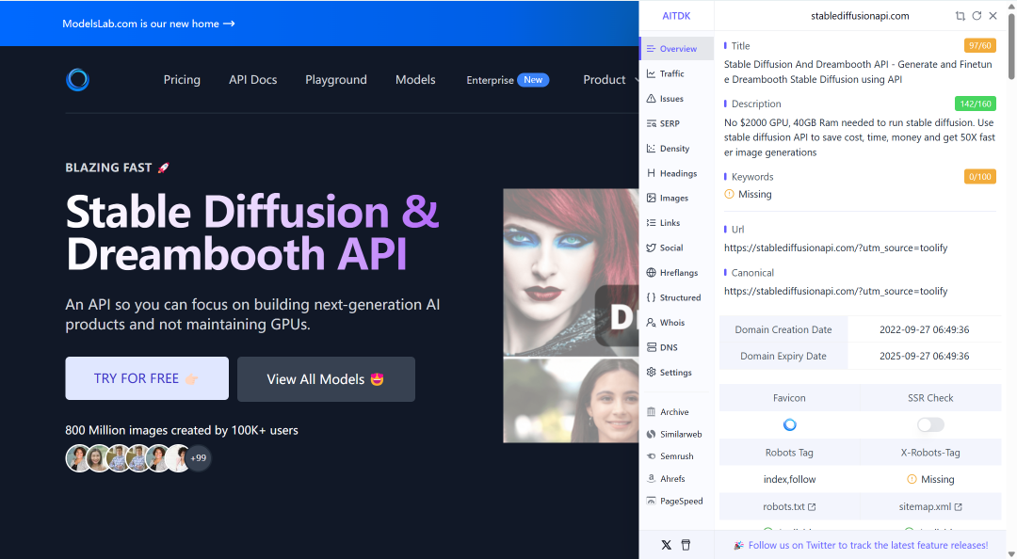Open the API Docs menu item
Image resolution: width=1017 pixels, height=559 pixels.
pos(253,80)
